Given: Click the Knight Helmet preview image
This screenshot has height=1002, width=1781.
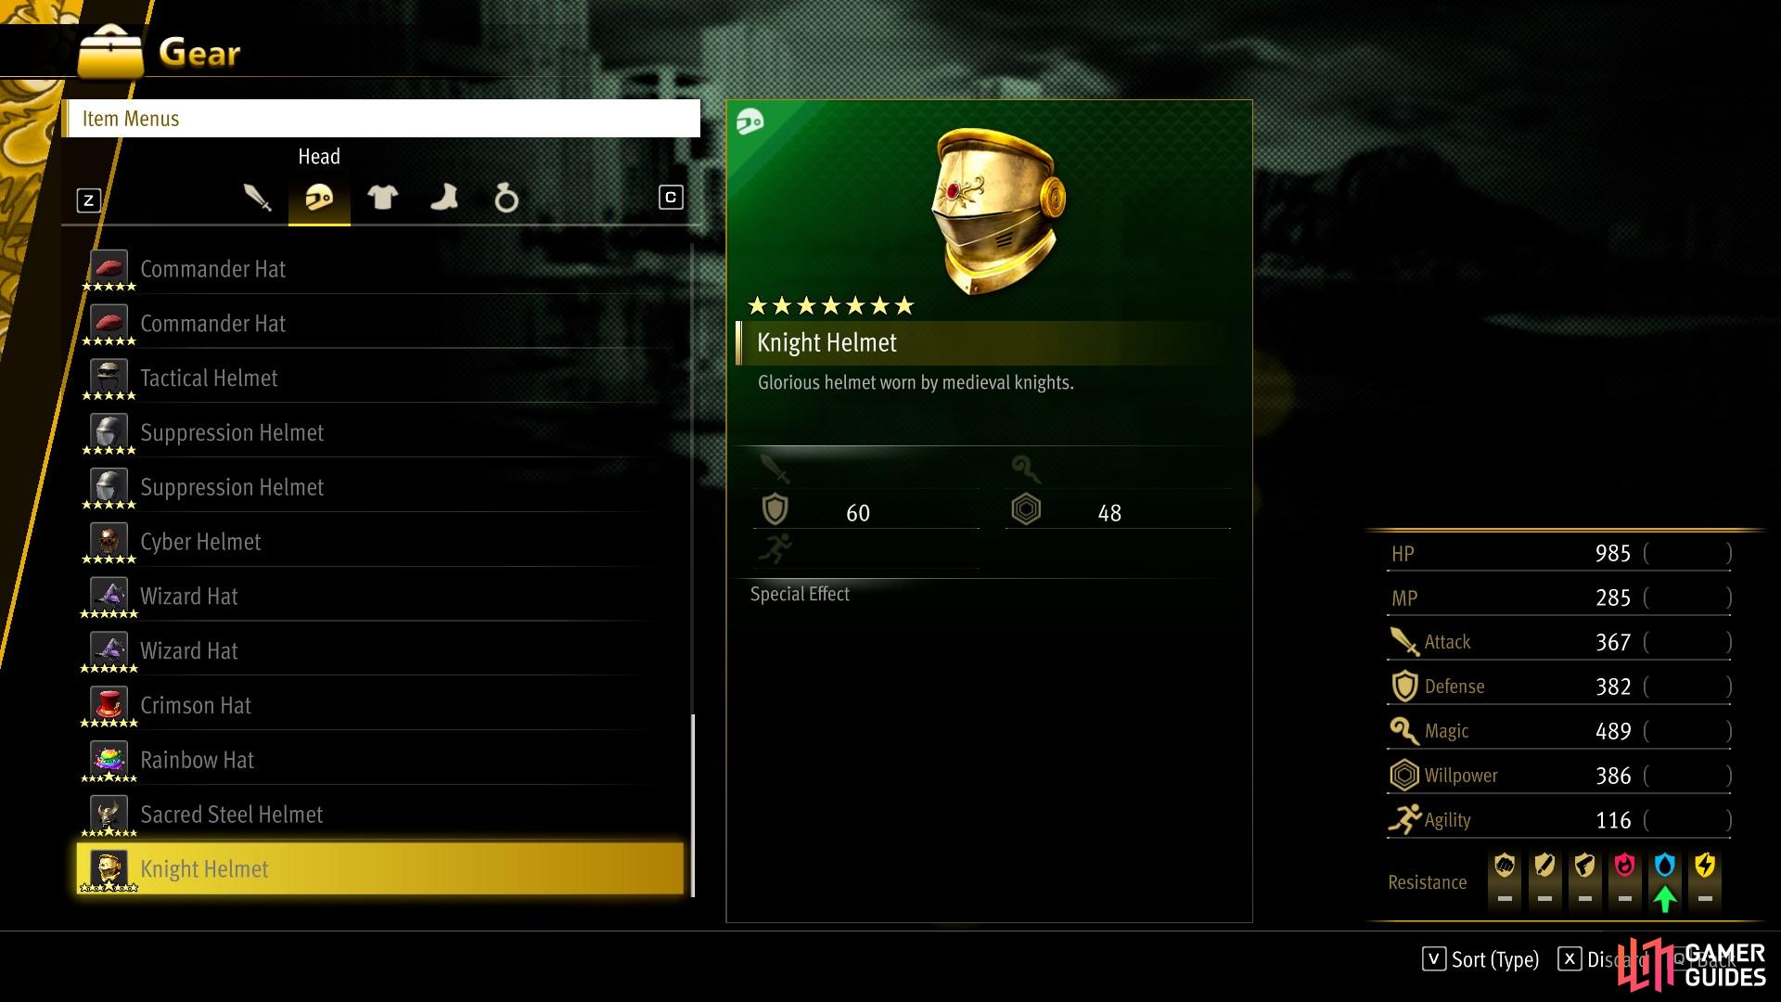Looking at the screenshot, I should tap(998, 212).
